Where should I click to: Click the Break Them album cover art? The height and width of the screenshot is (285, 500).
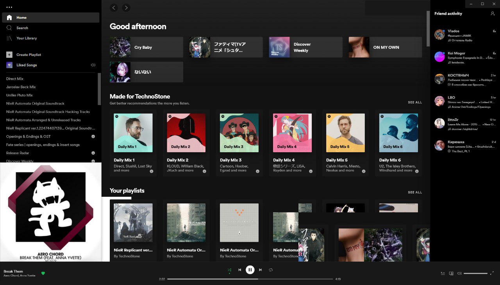pyautogui.click(x=51, y=212)
